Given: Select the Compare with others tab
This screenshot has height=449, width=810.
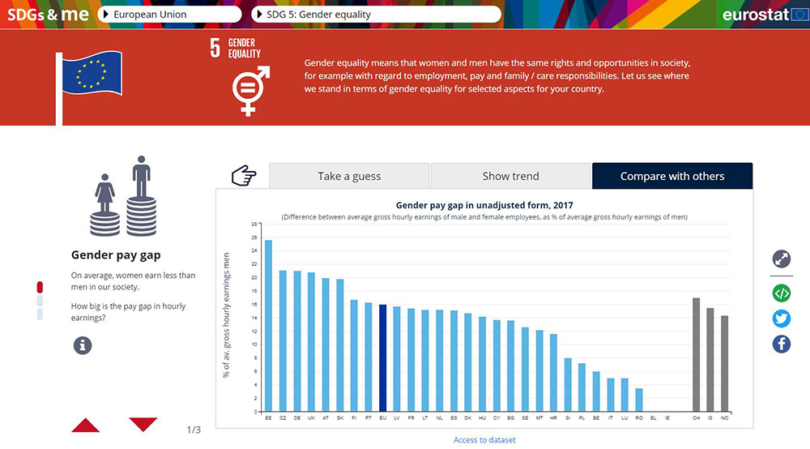Looking at the screenshot, I should [672, 176].
